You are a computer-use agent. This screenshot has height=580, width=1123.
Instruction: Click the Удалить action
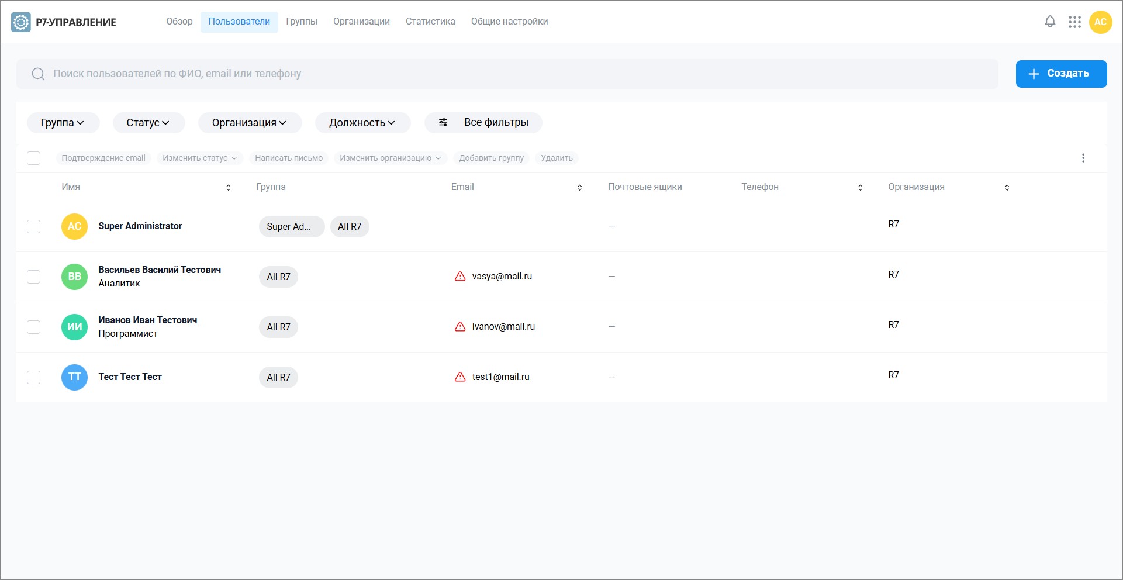557,158
